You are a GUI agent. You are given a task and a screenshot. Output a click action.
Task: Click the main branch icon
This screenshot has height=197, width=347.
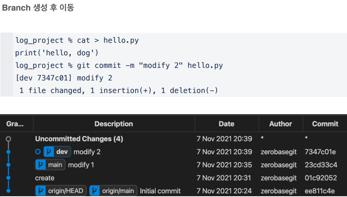pos(41,165)
